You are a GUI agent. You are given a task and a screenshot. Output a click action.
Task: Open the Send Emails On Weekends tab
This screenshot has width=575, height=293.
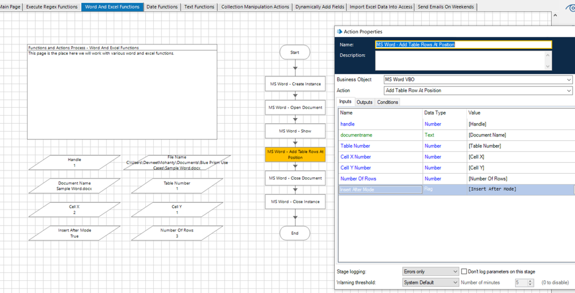(445, 7)
